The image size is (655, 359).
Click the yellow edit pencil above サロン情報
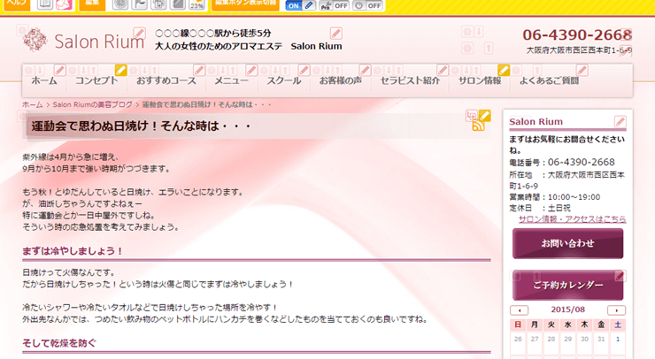pyautogui.click(x=504, y=70)
